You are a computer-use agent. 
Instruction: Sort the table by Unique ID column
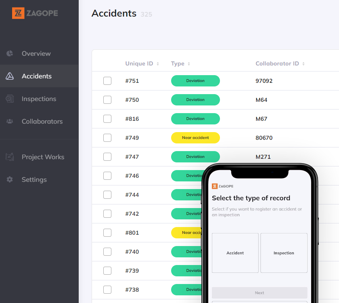point(158,64)
